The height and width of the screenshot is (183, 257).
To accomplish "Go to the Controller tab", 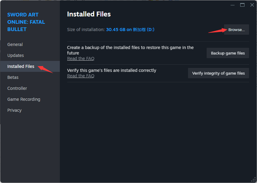I will [30, 88].
